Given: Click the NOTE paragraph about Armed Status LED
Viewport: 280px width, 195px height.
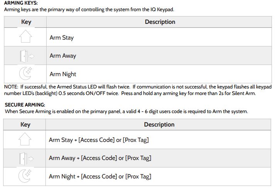Looking at the screenshot, I should [x=138, y=90].
